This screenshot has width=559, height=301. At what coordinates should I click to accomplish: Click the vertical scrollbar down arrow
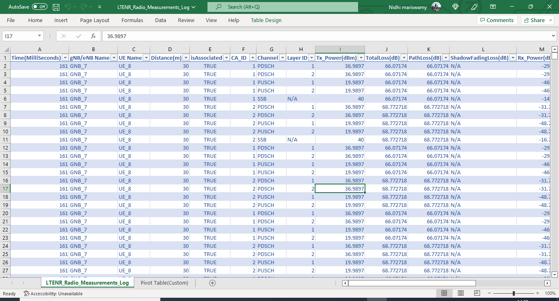(x=554, y=274)
